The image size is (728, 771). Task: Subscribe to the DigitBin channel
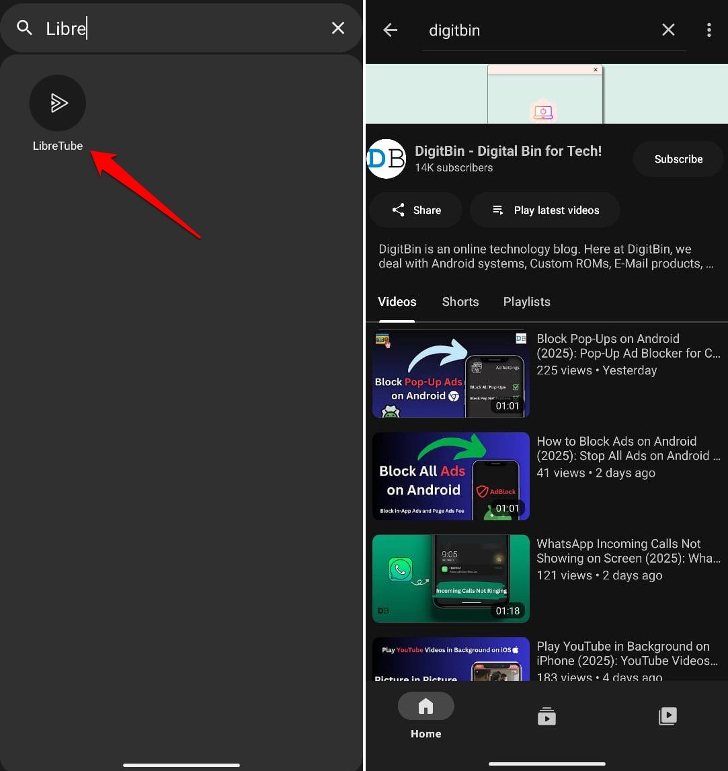point(678,159)
